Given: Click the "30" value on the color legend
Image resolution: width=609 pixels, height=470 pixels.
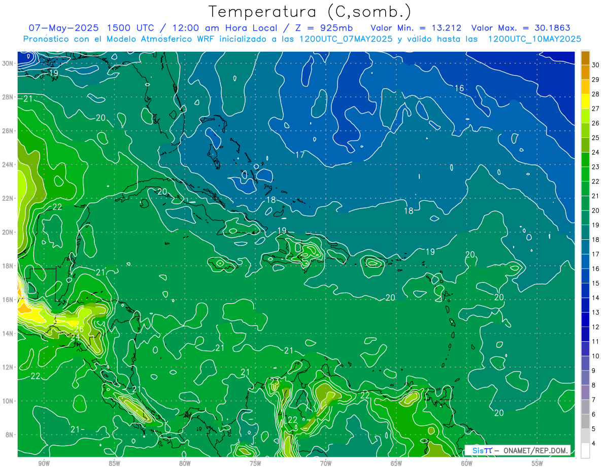Looking at the screenshot, I should (x=595, y=65).
